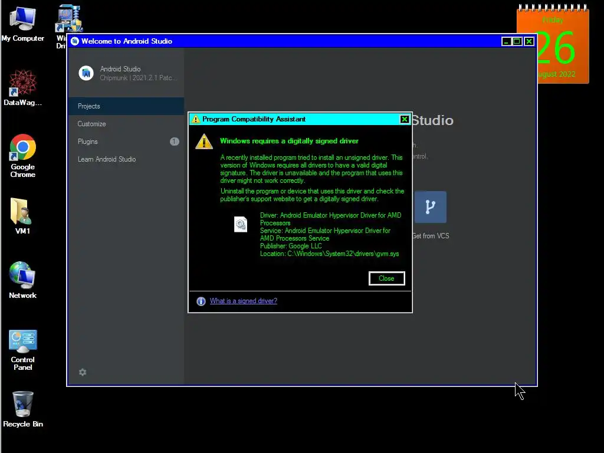Minimize the Welcome to Android Studio window
The width and height of the screenshot is (604, 453).
point(507,41)
